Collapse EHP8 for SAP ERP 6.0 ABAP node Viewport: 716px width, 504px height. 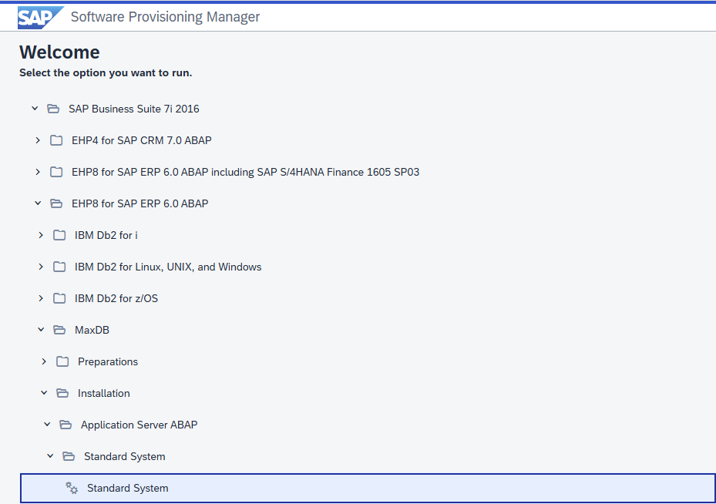coord(38,203)
